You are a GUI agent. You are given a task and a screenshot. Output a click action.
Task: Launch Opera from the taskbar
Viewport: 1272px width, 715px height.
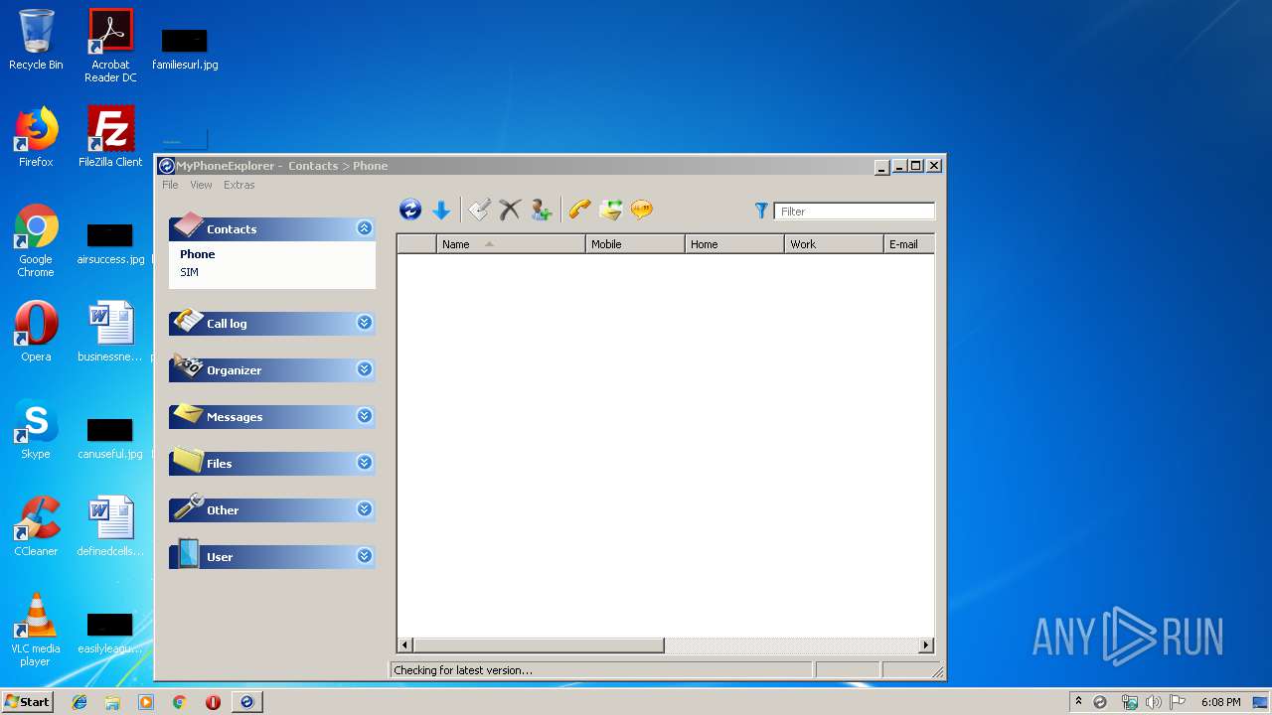[x=213, y=702]
